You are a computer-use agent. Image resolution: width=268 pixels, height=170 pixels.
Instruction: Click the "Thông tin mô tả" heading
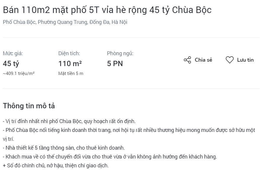tap(29, 106)
